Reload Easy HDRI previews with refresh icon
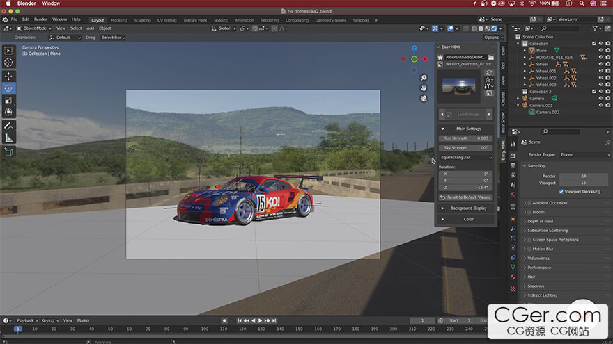 [x=489, y=73]
